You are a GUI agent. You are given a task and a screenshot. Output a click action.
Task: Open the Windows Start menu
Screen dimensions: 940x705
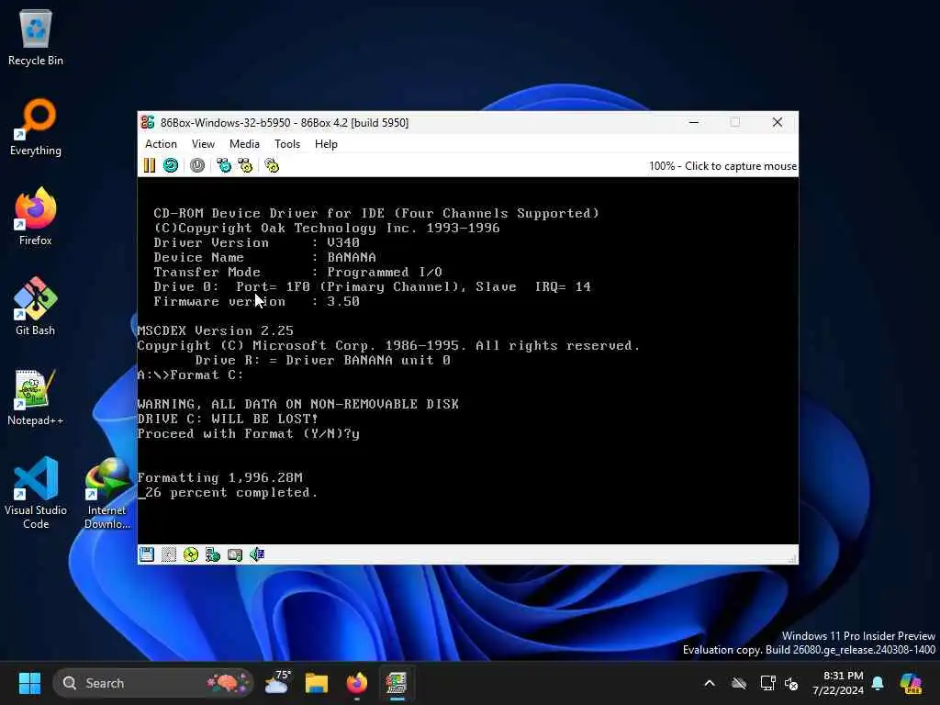[x=29, y=683]
